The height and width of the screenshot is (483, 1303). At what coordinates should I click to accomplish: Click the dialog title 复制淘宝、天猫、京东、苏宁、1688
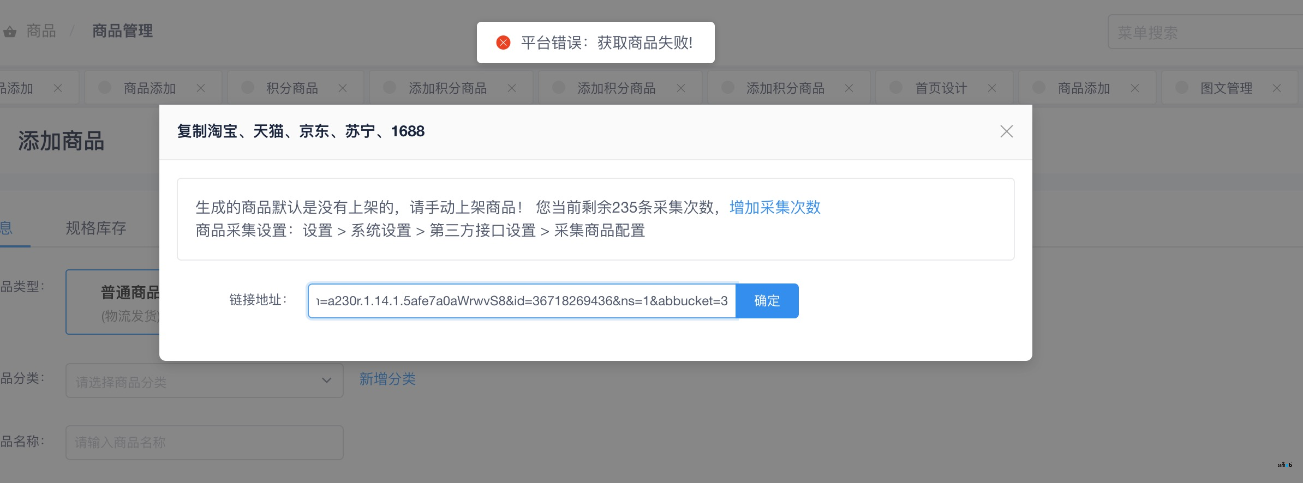(x=301, y=131)
